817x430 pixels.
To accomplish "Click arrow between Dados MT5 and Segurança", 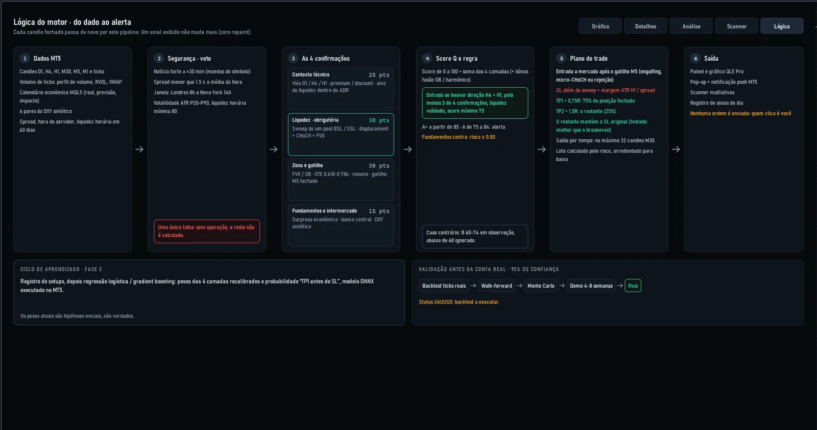I will coord(139,149).
